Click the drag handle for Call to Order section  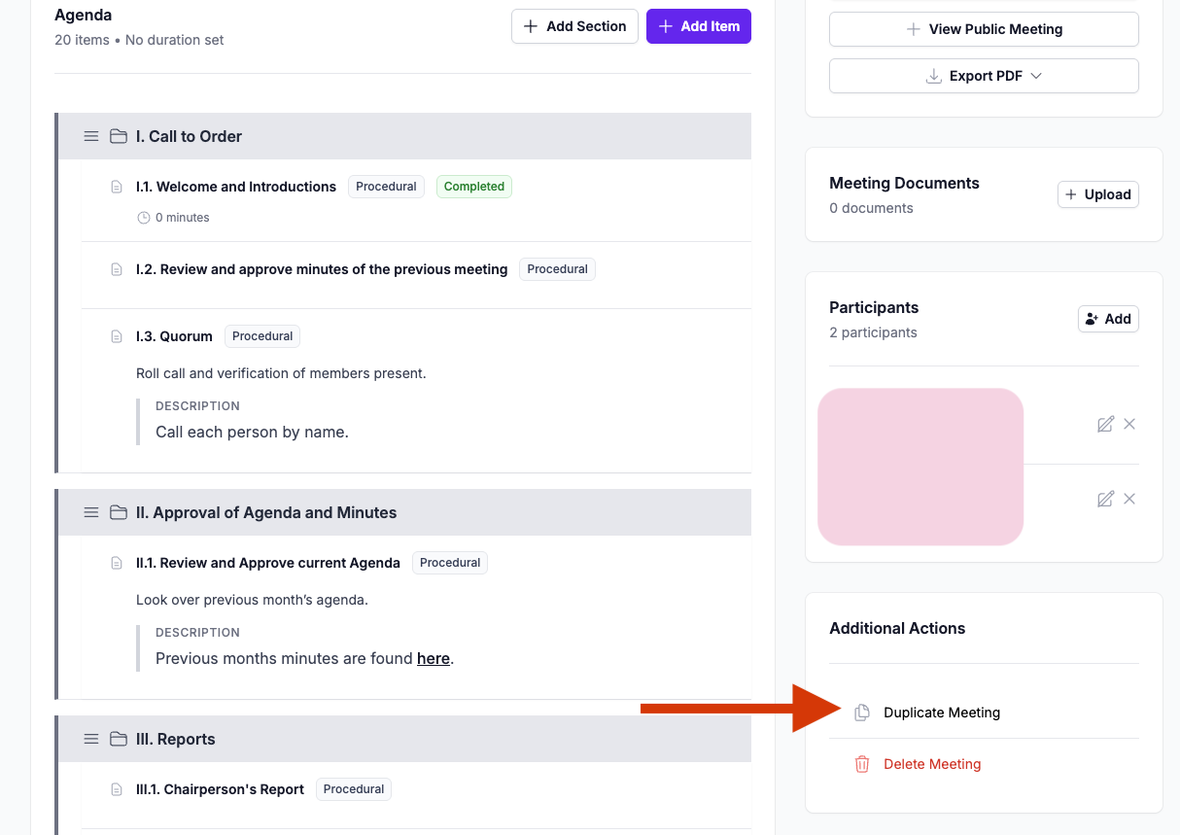(91, 136)
